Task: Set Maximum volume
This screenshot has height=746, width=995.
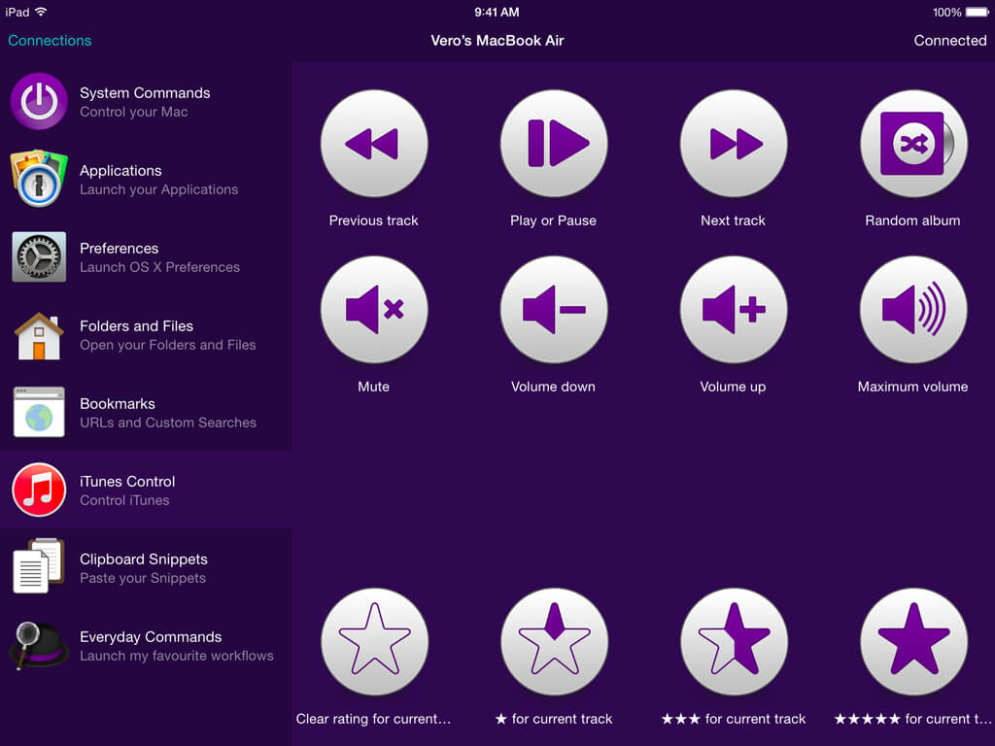Action: pyautogui.click(x=913, y=309)
